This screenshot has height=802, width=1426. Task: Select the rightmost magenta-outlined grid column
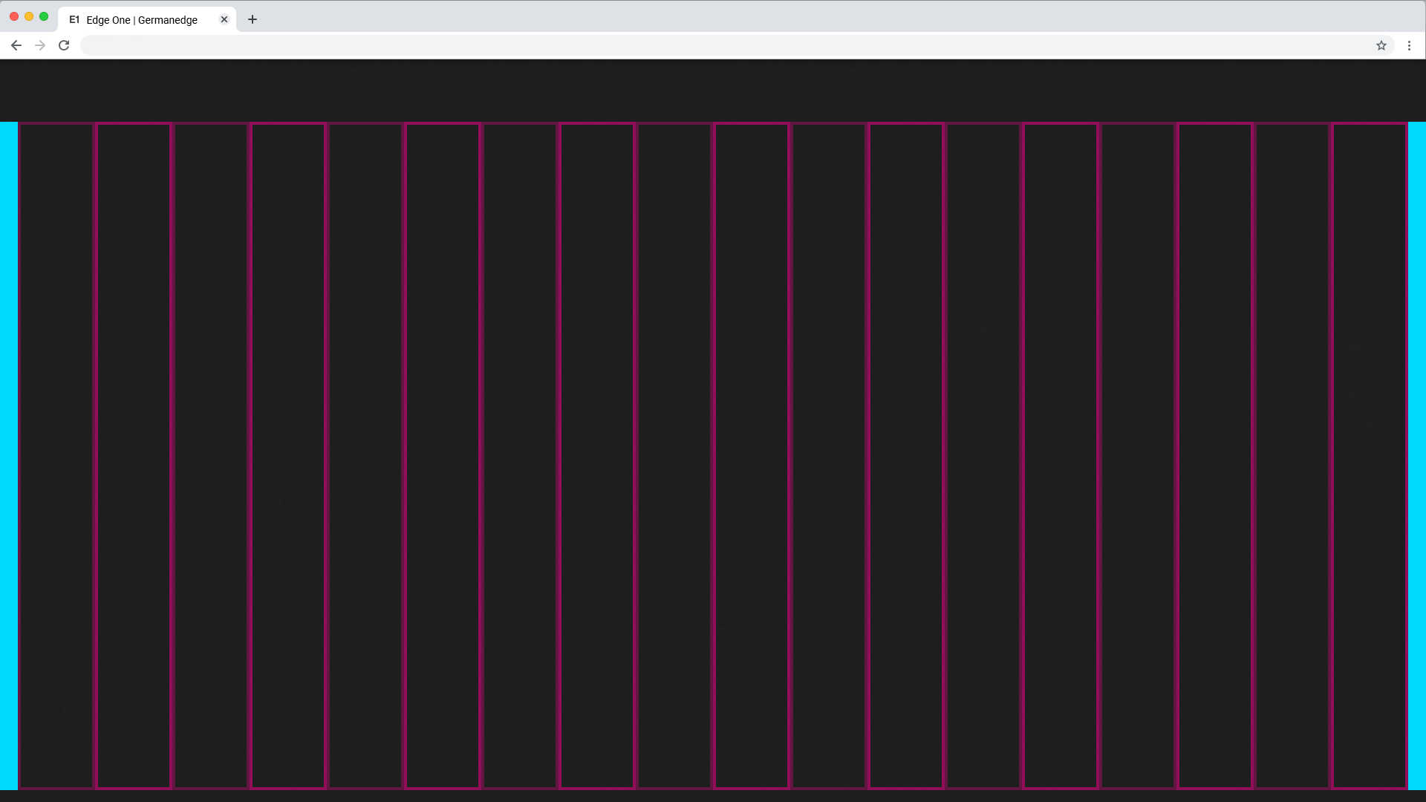pos(1369,454)
